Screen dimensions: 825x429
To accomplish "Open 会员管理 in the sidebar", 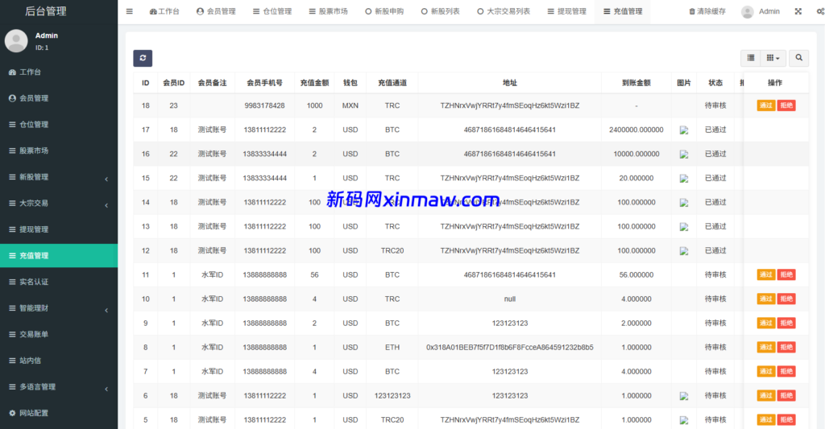I will coord(59,98).
